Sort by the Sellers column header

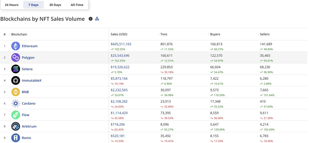click(265, 34)
